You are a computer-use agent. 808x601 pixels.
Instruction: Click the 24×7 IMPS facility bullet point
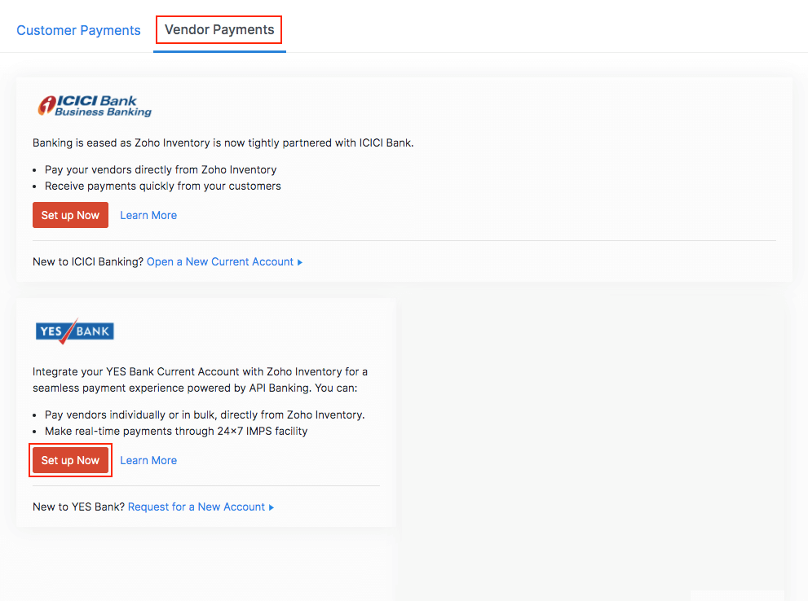(176, 432)
